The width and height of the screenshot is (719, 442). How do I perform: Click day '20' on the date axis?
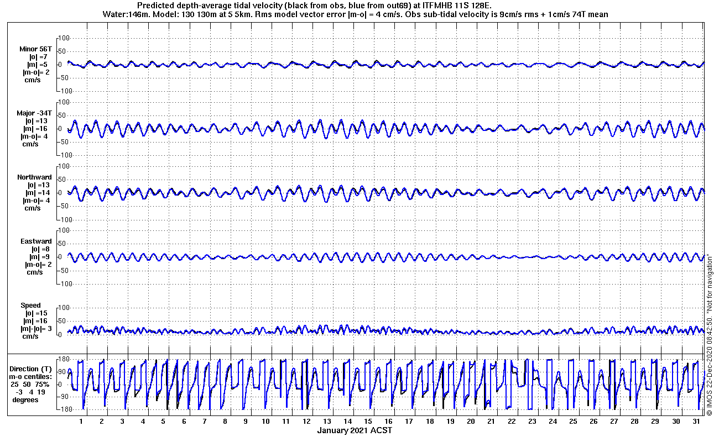[x=471, y=421]
